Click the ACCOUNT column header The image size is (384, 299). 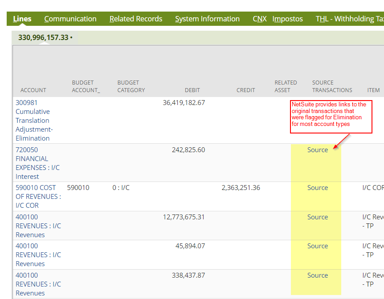tap(33, 90)
